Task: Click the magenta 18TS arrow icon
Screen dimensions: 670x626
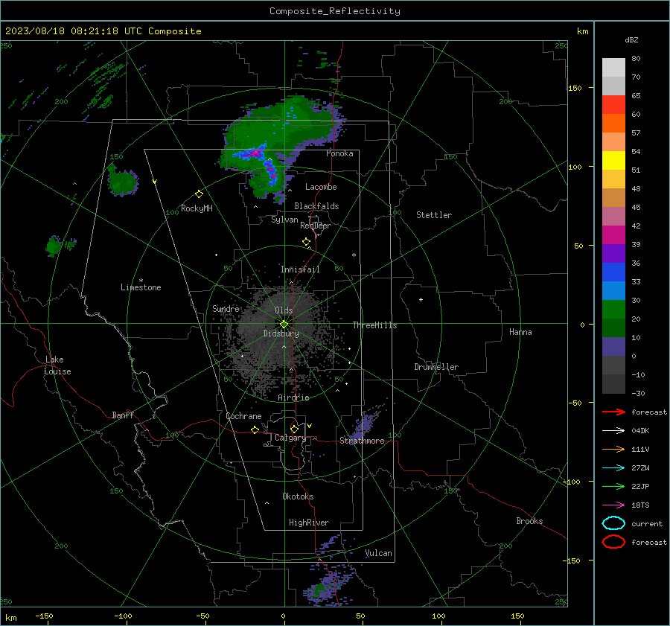Action: (613, 505)
